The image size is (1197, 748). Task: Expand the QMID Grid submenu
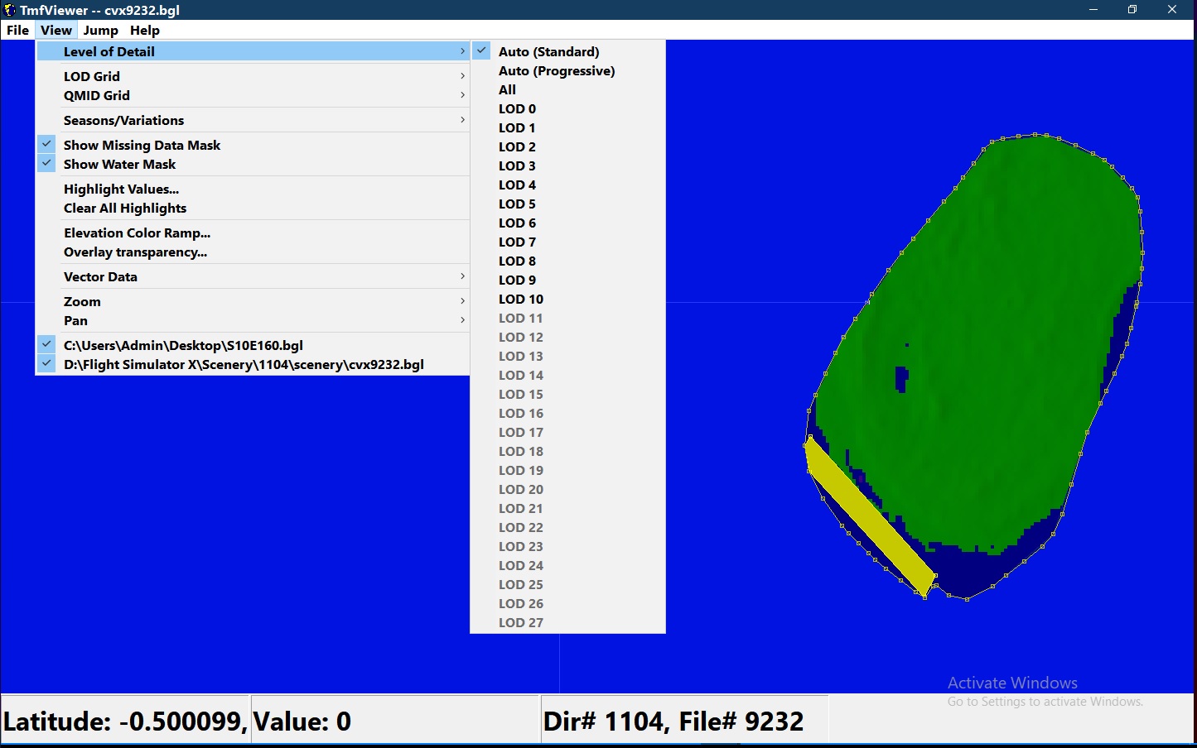pos(253,95)
